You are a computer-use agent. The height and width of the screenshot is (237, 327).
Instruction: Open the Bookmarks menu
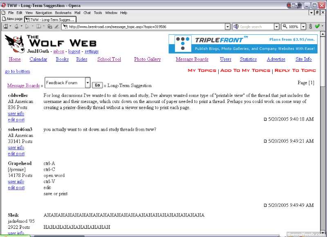tap(63, 13)
